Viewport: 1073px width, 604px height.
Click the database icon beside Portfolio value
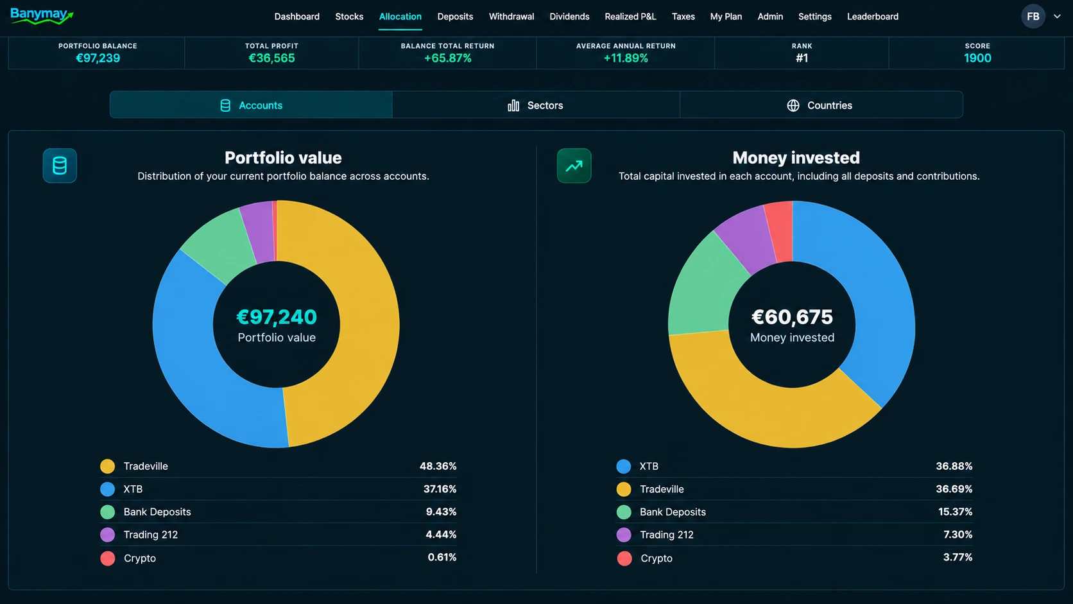pyautogui.click(x=60, y=166)
